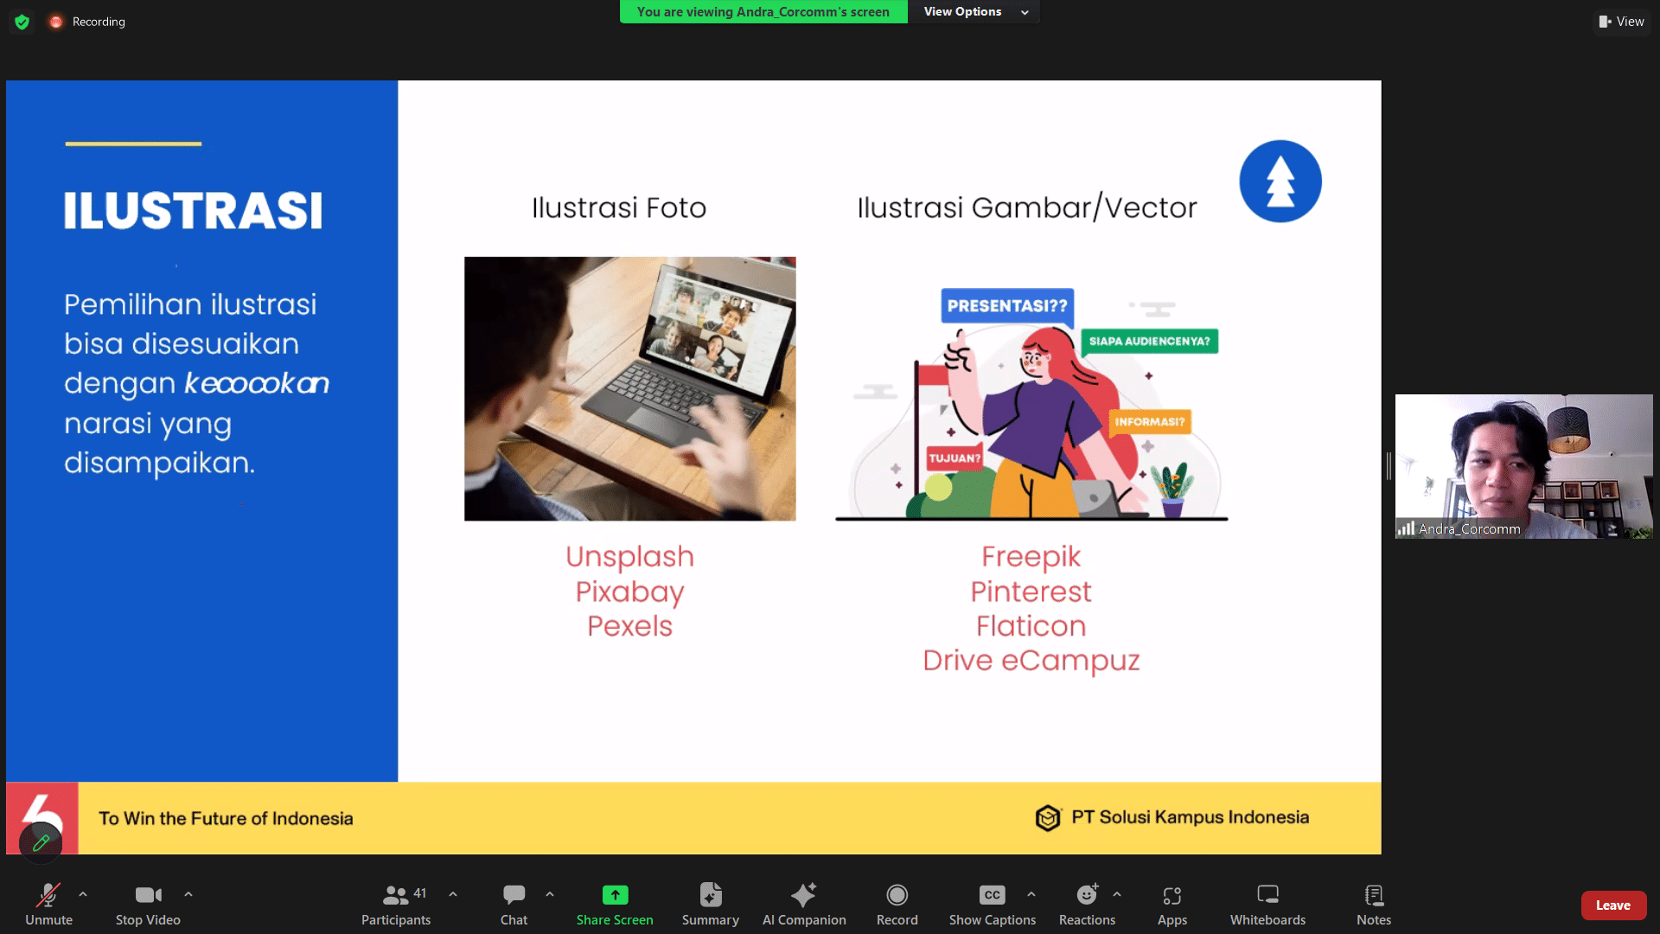Click the 'Ilustrasi Foto' heading
The height and width of the screenshot is (934, 1660).
tap(619, 208)
